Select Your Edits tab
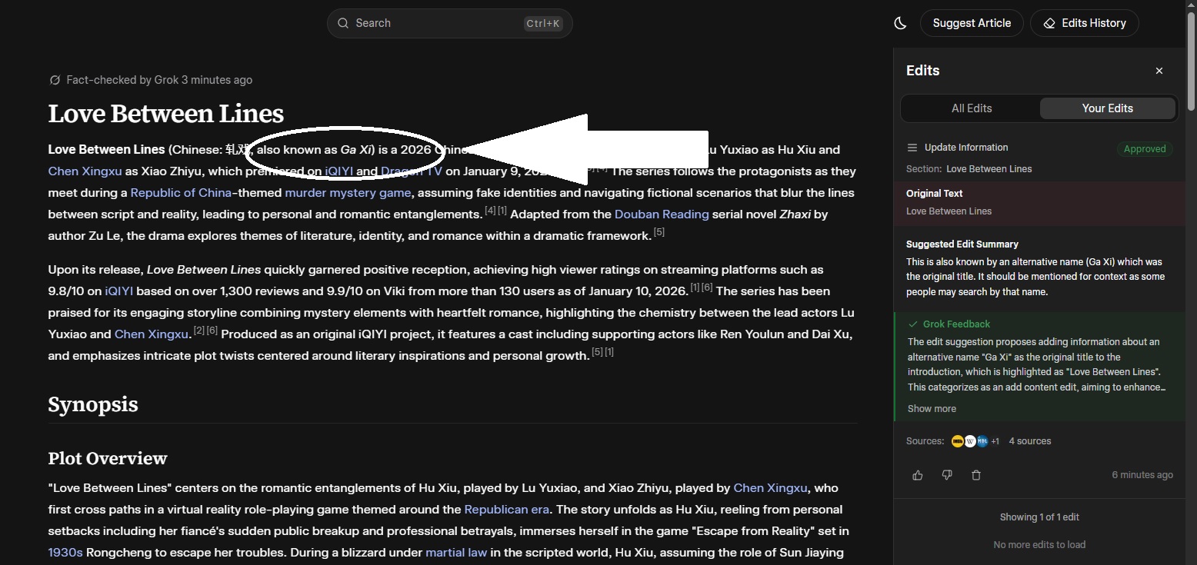Viewport: 1197px width, 565px height. tap(1107, 108)
